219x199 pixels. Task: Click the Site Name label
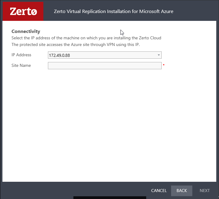coord(21,65)
